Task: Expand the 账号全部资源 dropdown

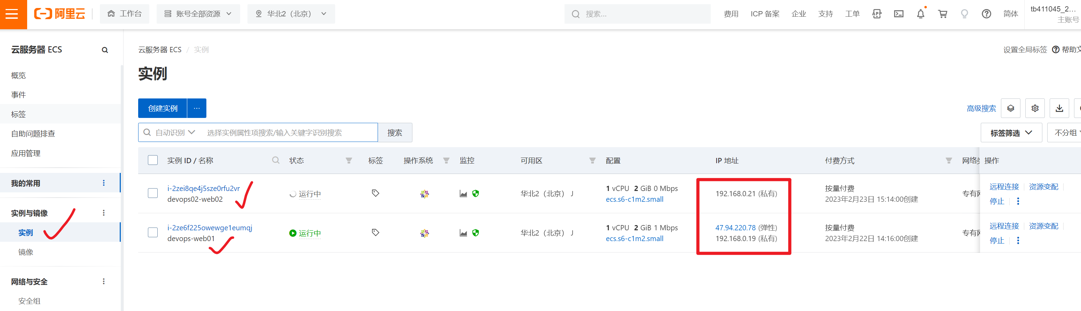Action: pyautogui.click(x=198, y=14)
